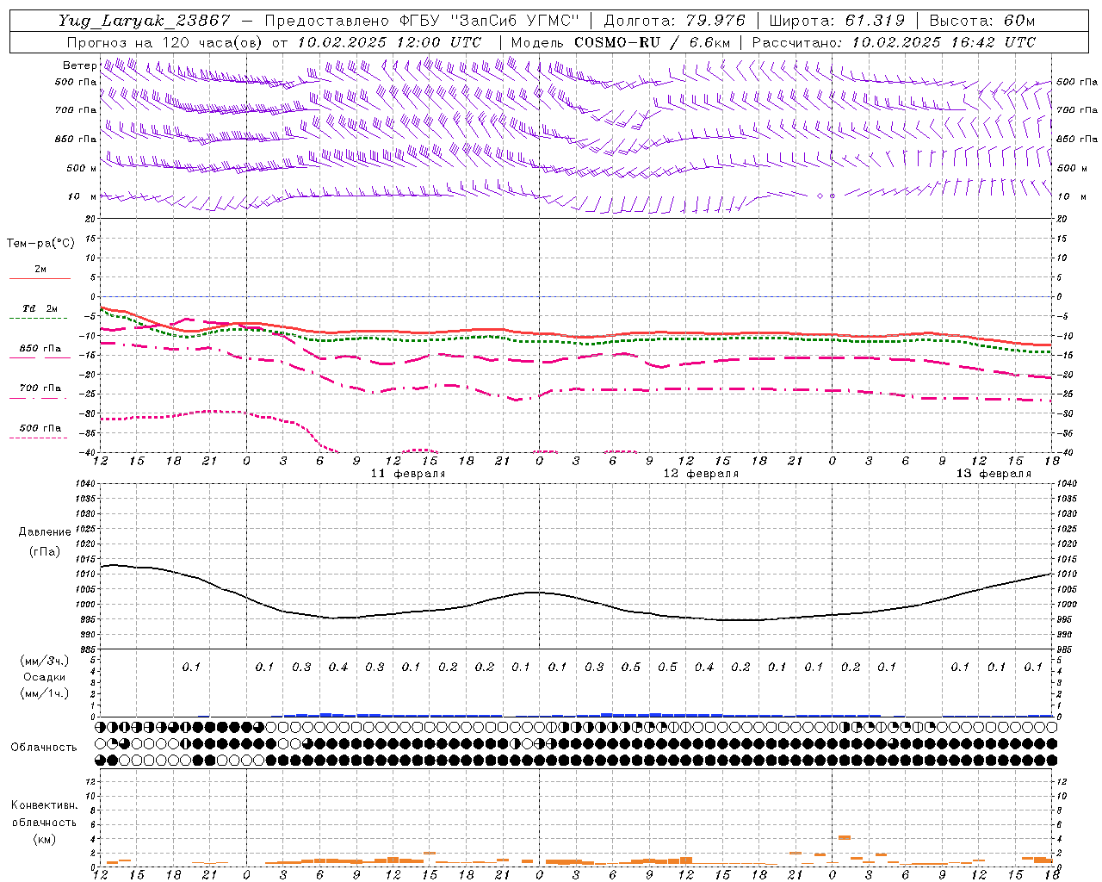Click the 500 гПа temperature legend entry
This screenshot has width=1102, height=882.
(x=40, y=428)
